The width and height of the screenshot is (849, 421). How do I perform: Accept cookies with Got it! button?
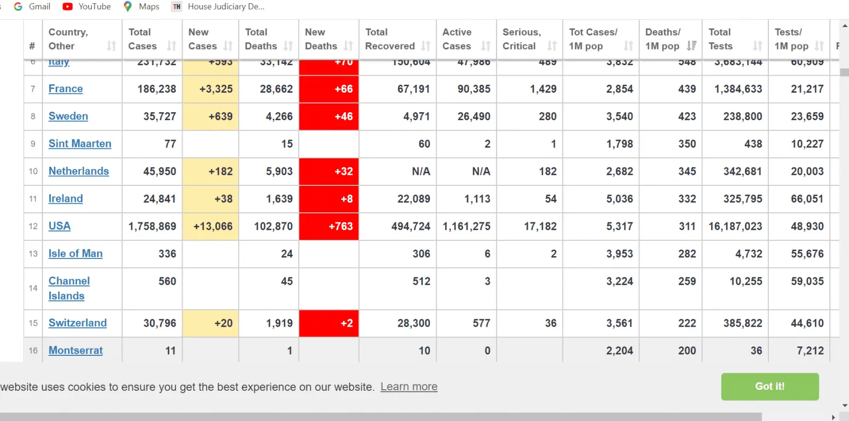[x=769, y=387]
